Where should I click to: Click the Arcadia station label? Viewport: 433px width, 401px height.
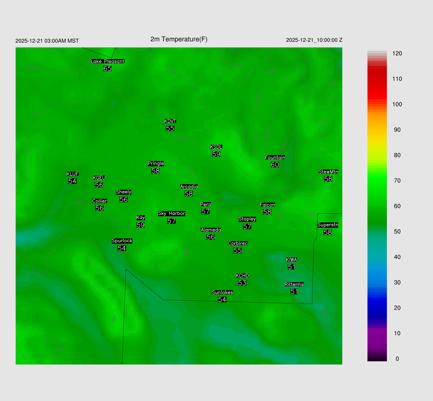click(x=189, y=187)
